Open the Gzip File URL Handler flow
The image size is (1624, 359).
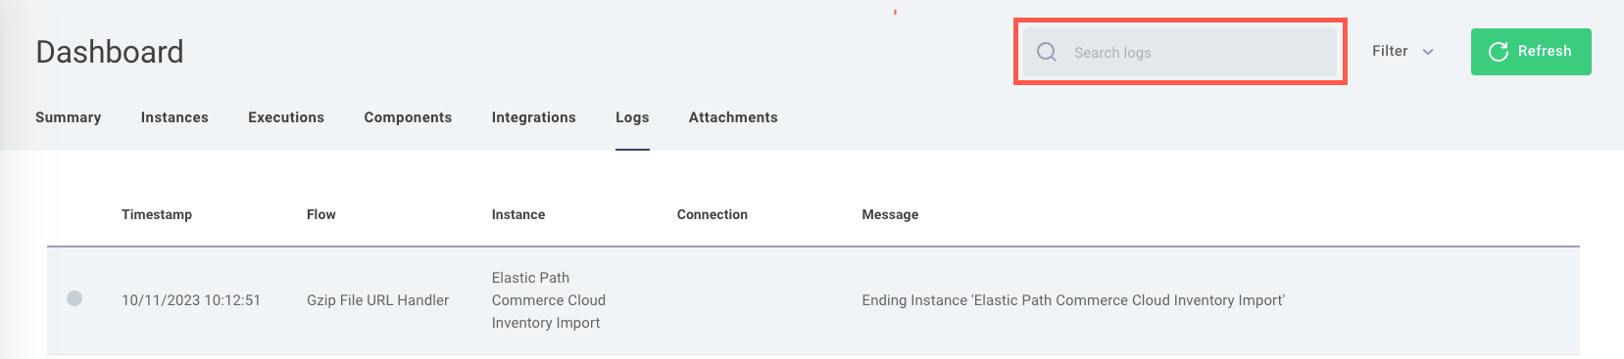tap(377, 300)
